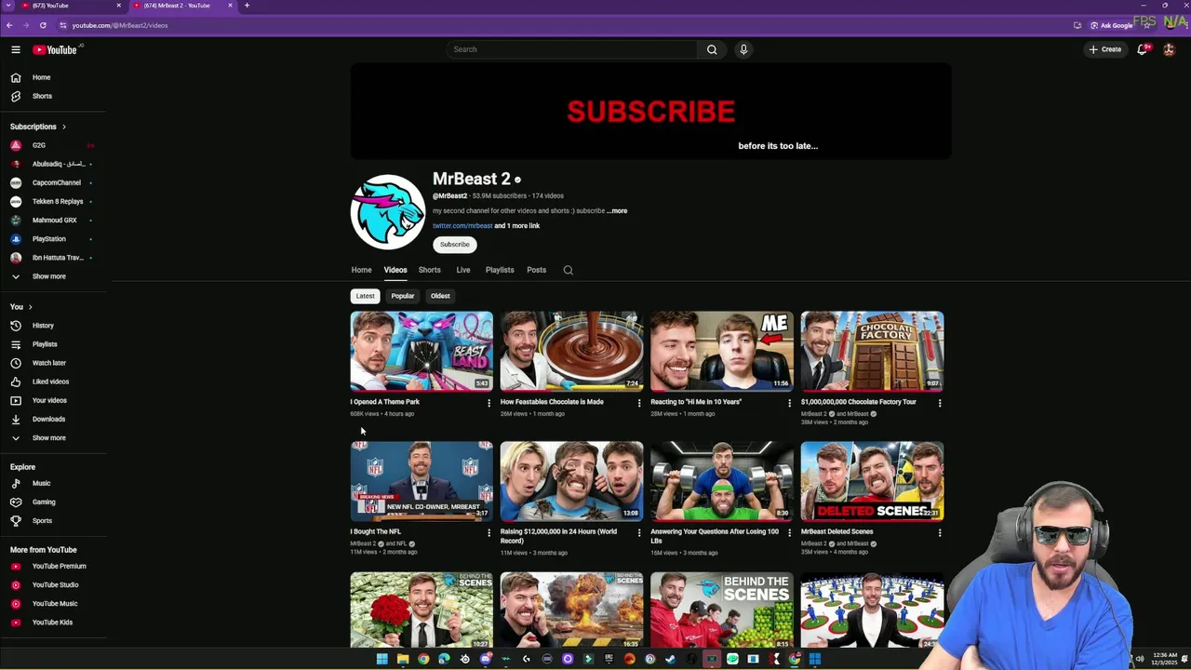Go back in browser toolbar
Viewport: 1191px width, 670px height.
pos(9,25)
